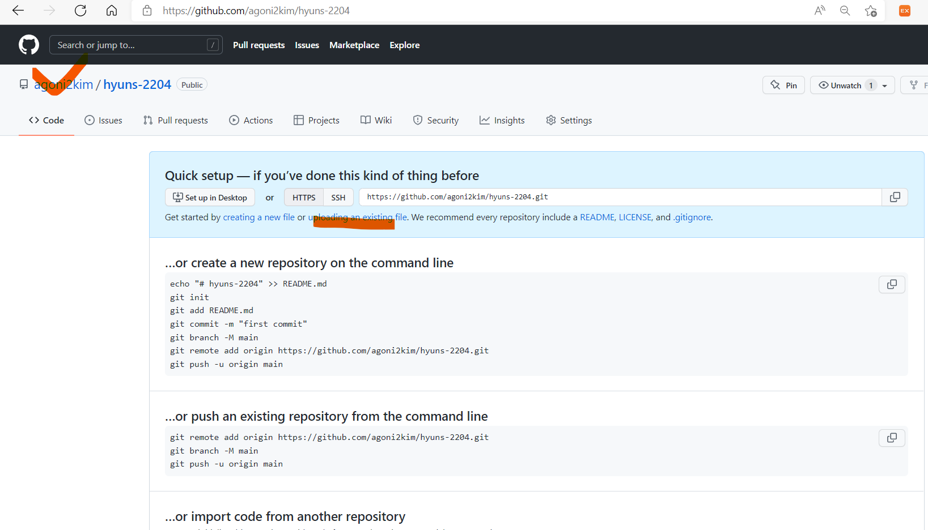Focus the Search or jump to field
The image size is (928, 530).
(x=135, y=45)
